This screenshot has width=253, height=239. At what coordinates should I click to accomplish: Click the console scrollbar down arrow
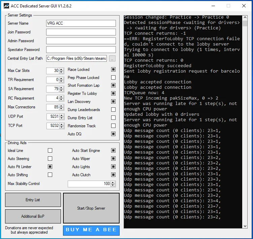click(245, 226)
